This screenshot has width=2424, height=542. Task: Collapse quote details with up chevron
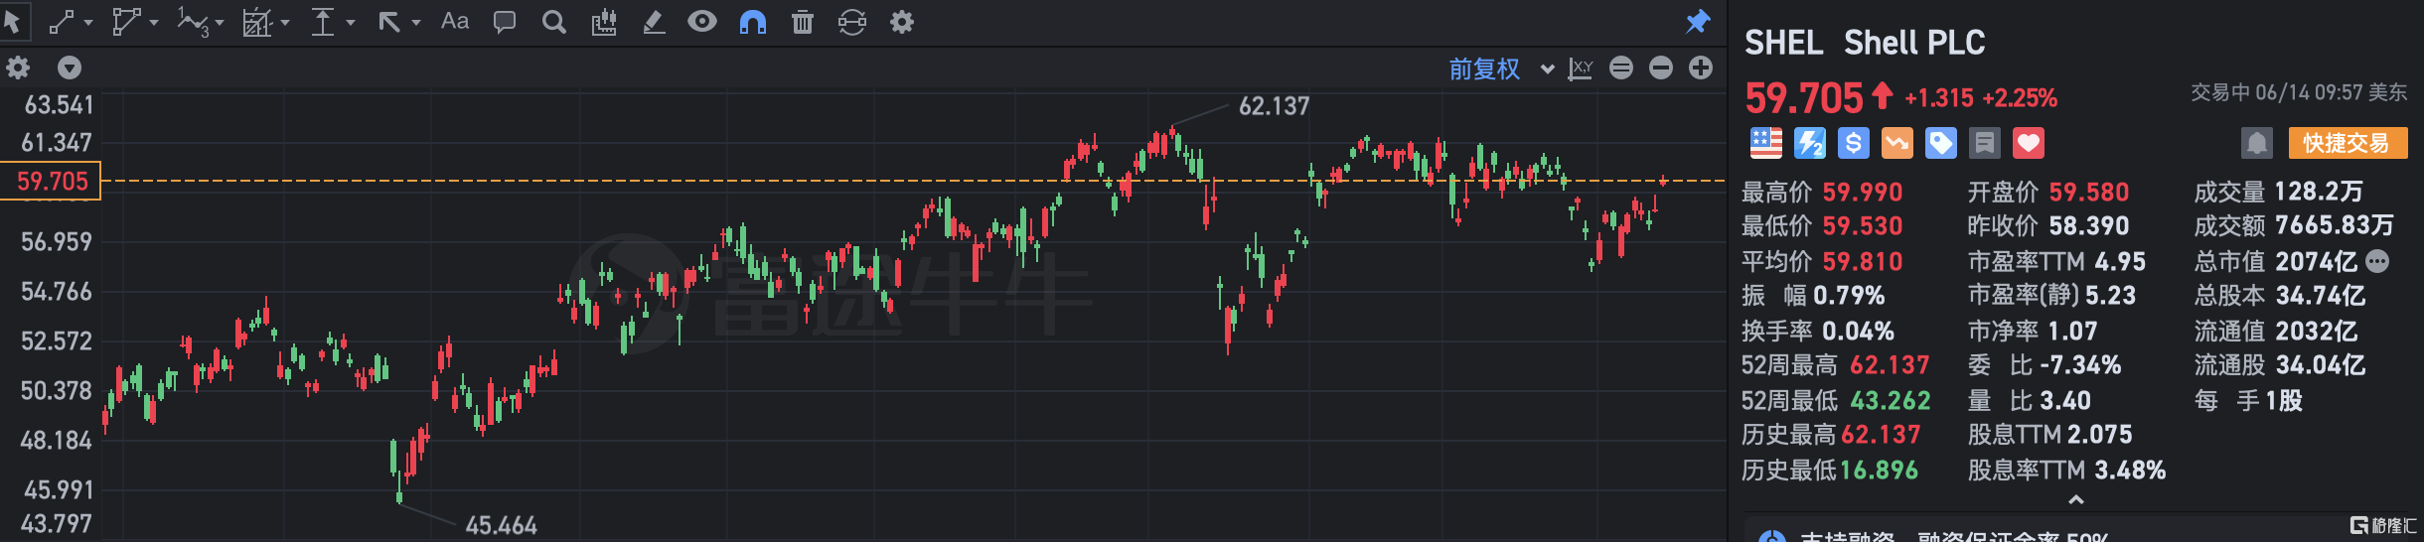click(x=2076, y=499)
